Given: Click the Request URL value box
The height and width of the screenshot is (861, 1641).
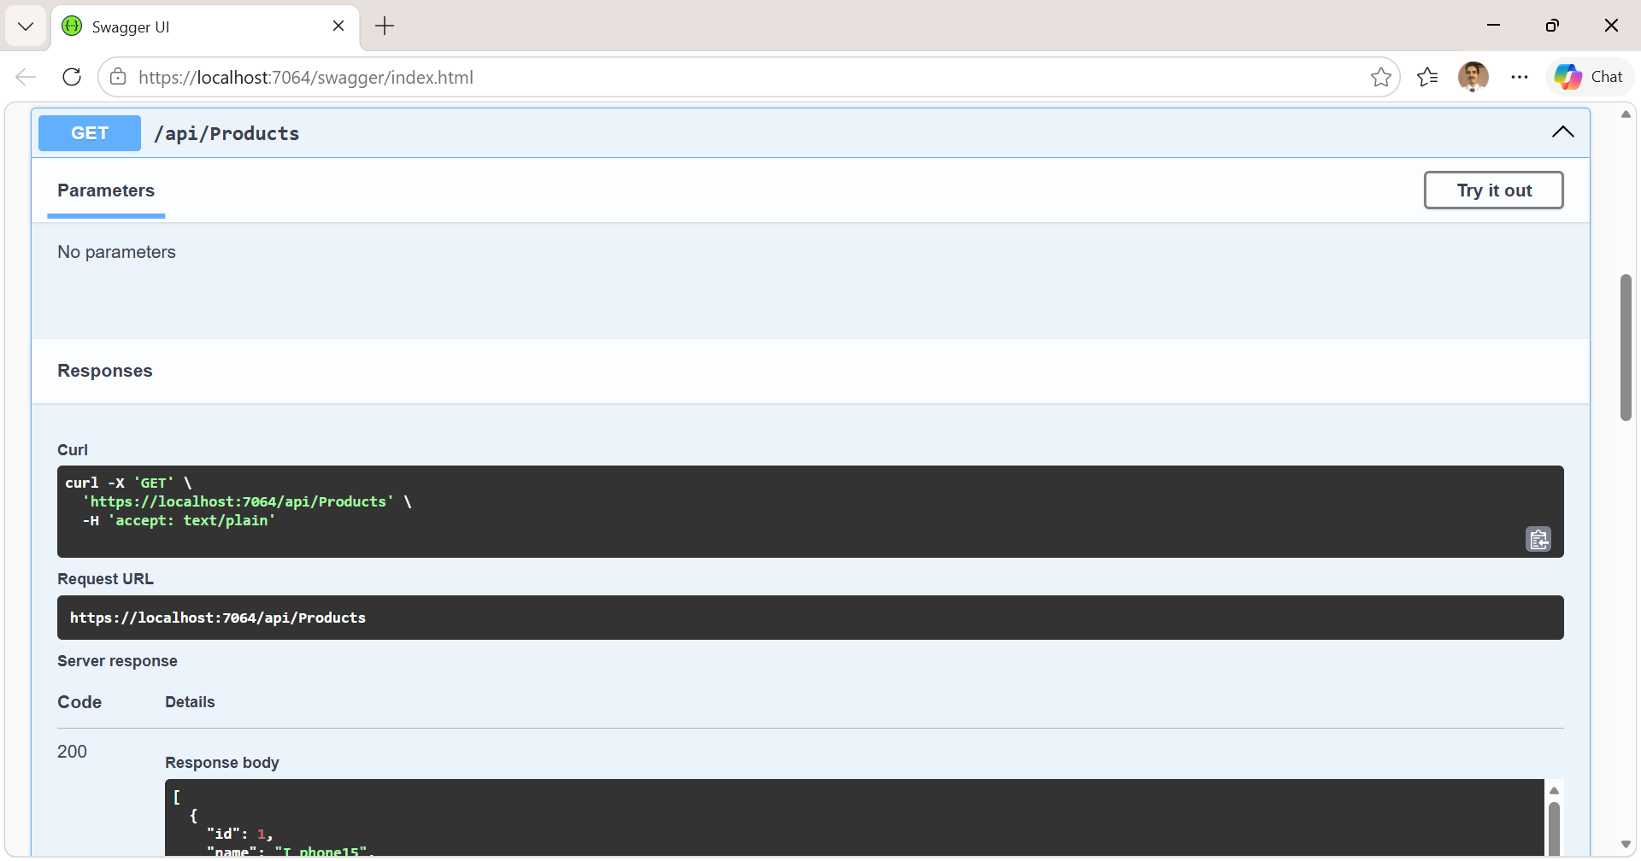Looking at the screenshot, I should click(810, 618).
